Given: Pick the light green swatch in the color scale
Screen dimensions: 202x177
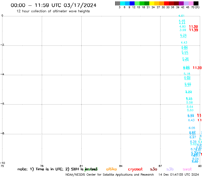Looking at the screenshot, I should (x=137, y=3).
